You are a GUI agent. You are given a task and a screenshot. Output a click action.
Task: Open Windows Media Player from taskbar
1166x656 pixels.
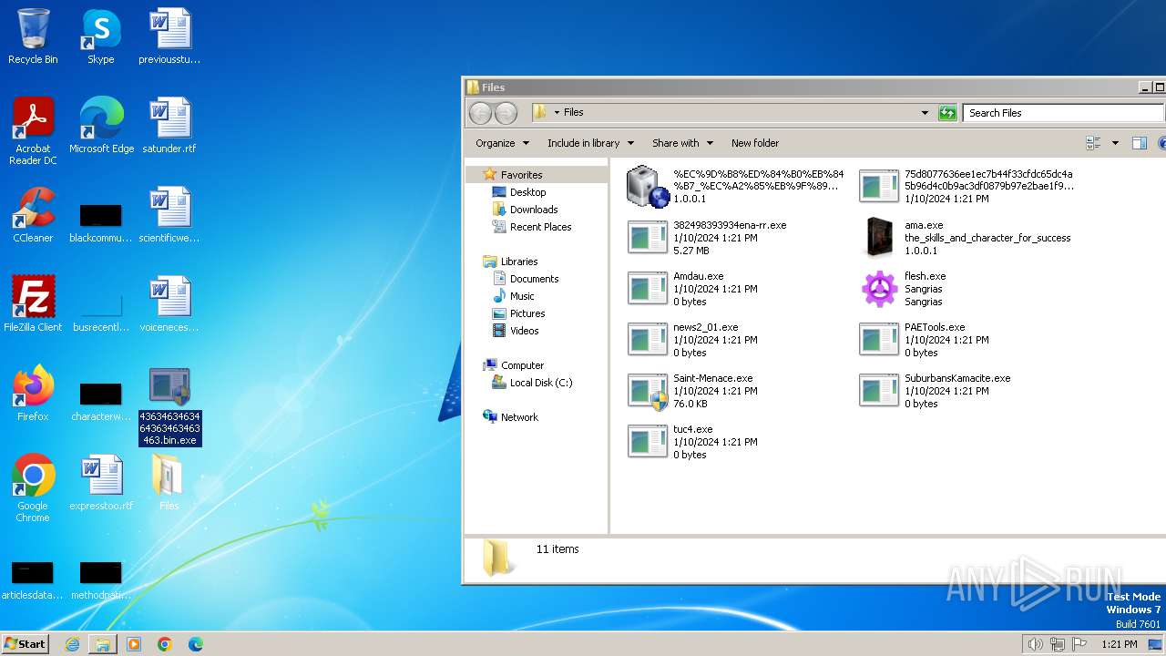point(134,644)
